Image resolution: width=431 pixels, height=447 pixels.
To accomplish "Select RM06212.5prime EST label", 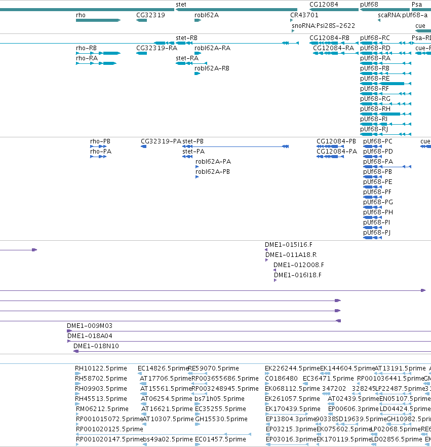I will click(x=102, y=409).
